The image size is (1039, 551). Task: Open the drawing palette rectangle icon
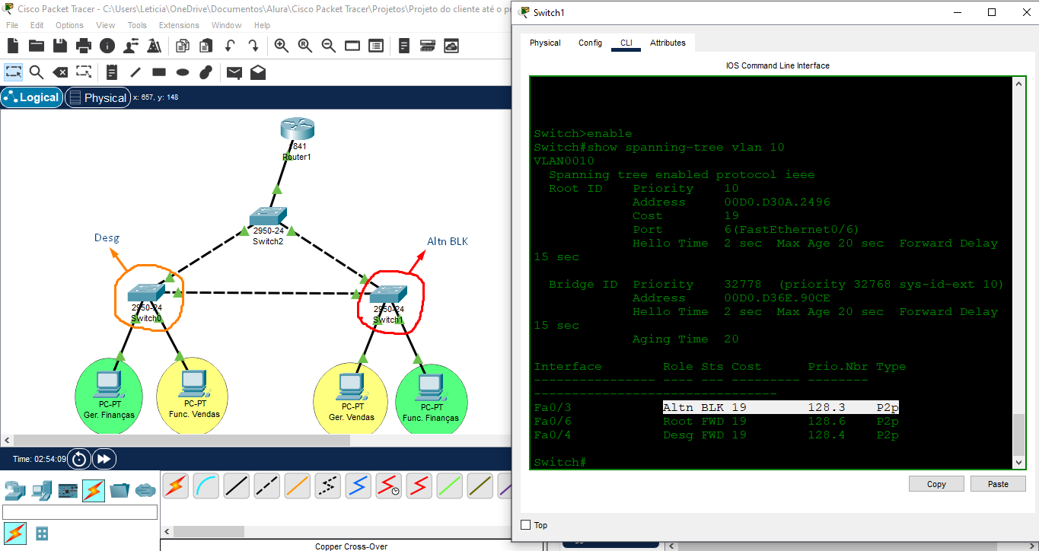click(x=352, y=46)
